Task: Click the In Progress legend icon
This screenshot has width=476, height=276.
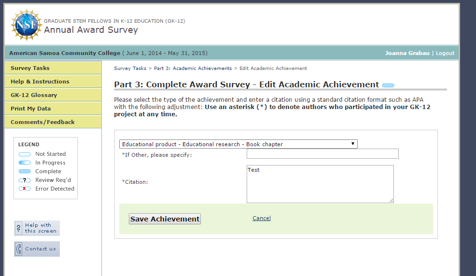Action: click(x=25, y=163)
